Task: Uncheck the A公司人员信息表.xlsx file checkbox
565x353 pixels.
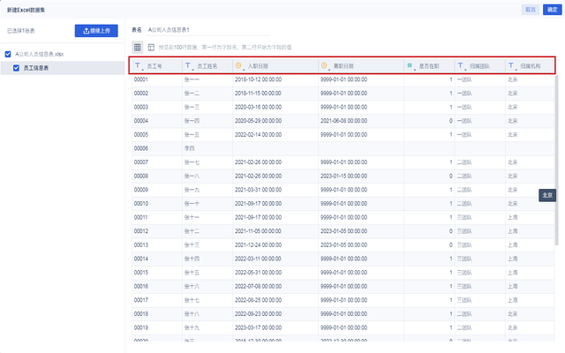Action: pos(8,54)
